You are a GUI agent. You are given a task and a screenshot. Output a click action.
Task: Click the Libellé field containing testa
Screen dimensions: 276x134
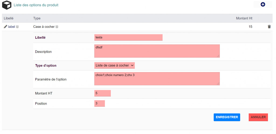(128, 38)
